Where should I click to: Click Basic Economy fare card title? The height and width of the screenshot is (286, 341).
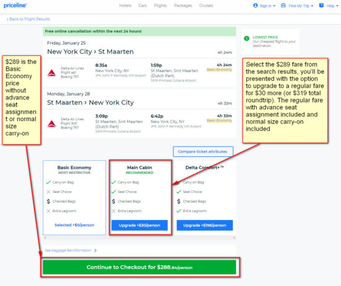[x=74, y=168]
